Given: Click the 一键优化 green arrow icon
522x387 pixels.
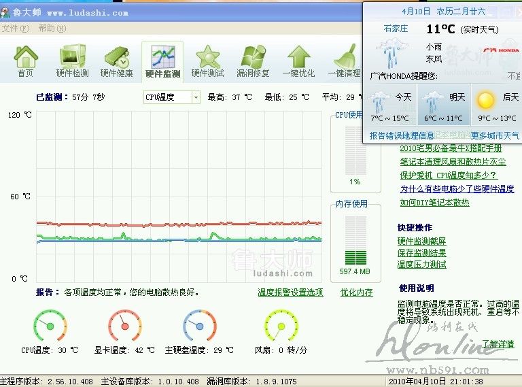Looking at the screenshot, I should (298, 61).
